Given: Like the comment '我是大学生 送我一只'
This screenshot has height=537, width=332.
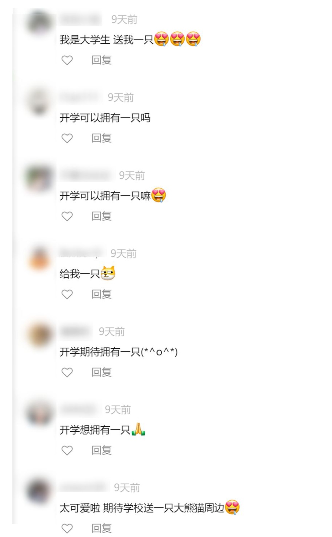Looking at the screenshot, I should (x=67, y=60).
